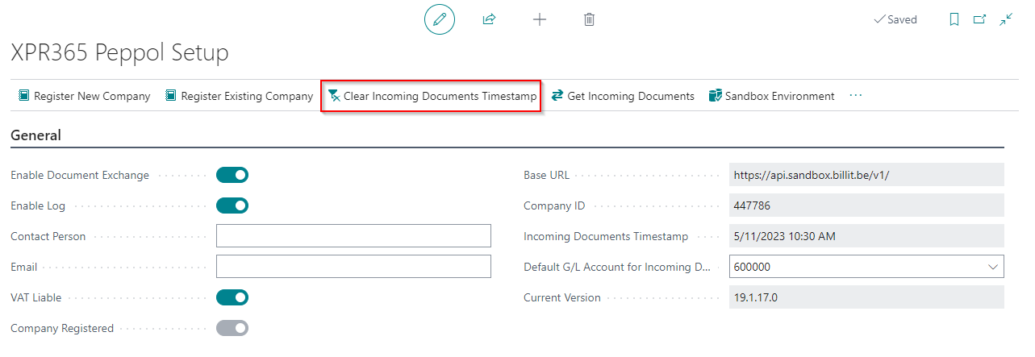Click the plus icon to create new
This screenshot has height=357, width=1035.
pos(540,19)
